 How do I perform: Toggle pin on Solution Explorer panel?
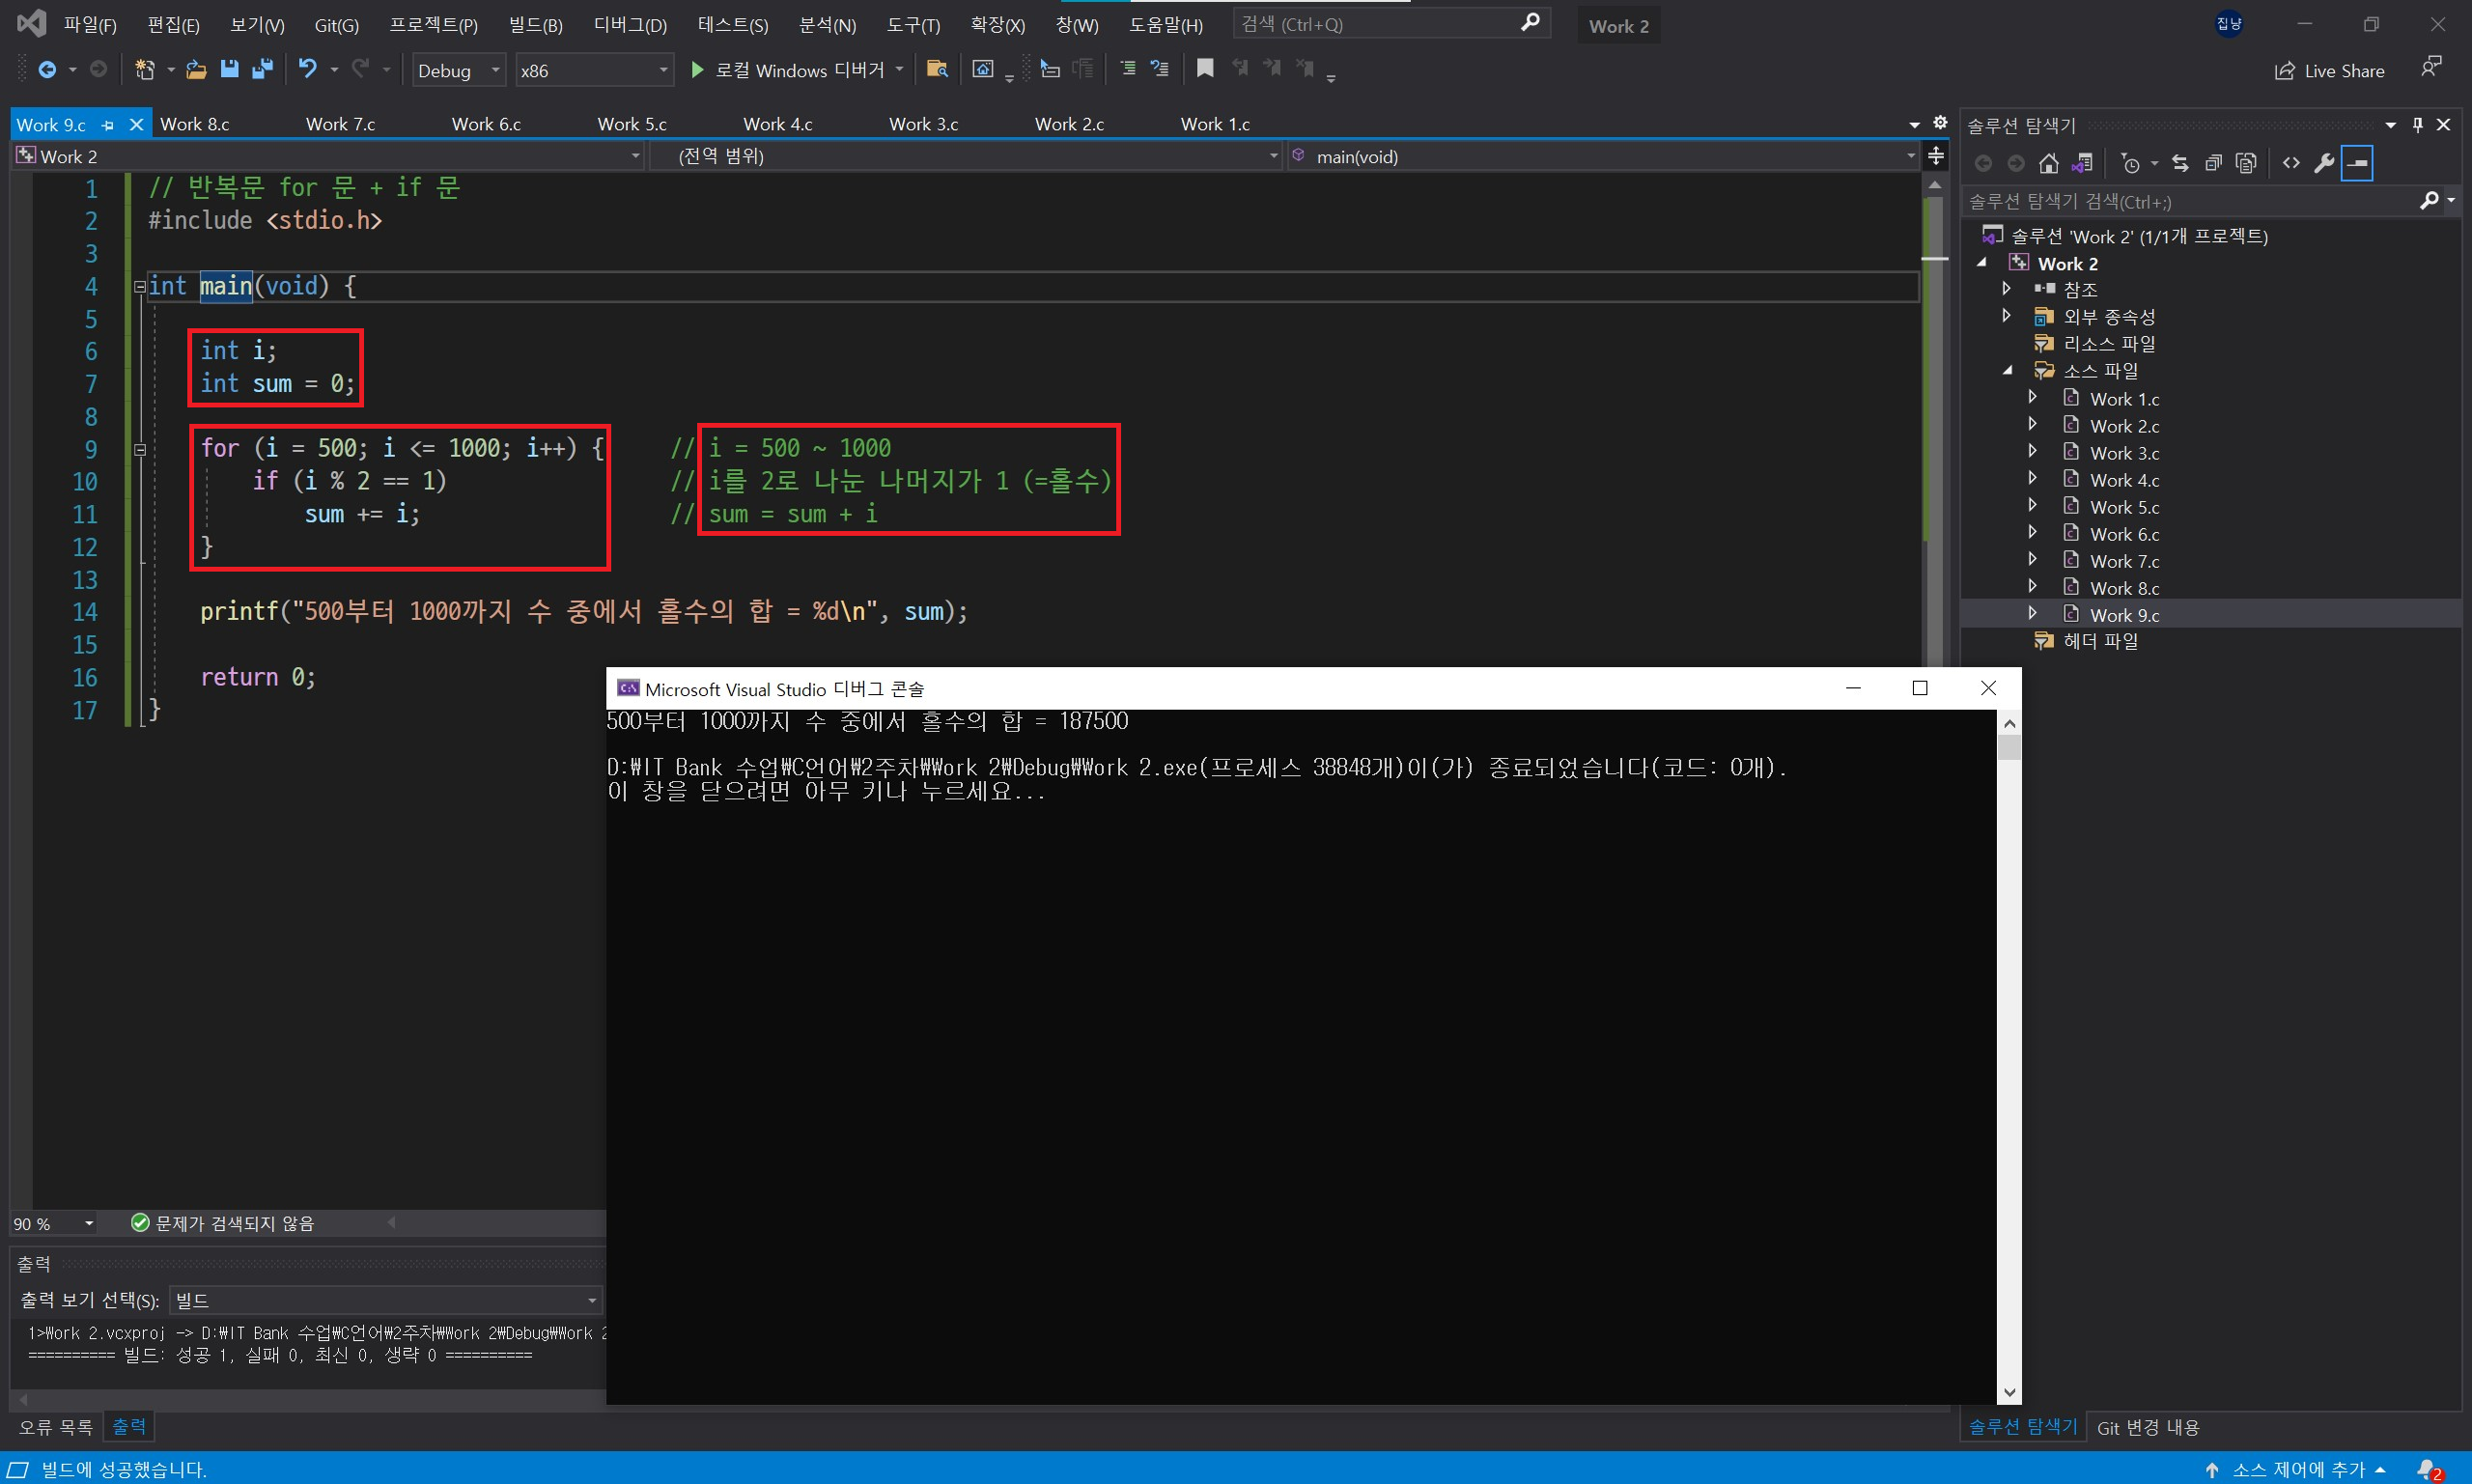2418,125
